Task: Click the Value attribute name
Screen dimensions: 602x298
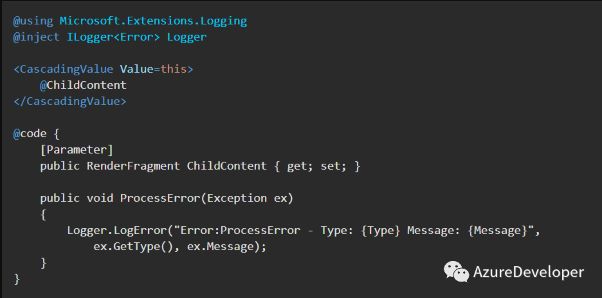Action: 136,69
